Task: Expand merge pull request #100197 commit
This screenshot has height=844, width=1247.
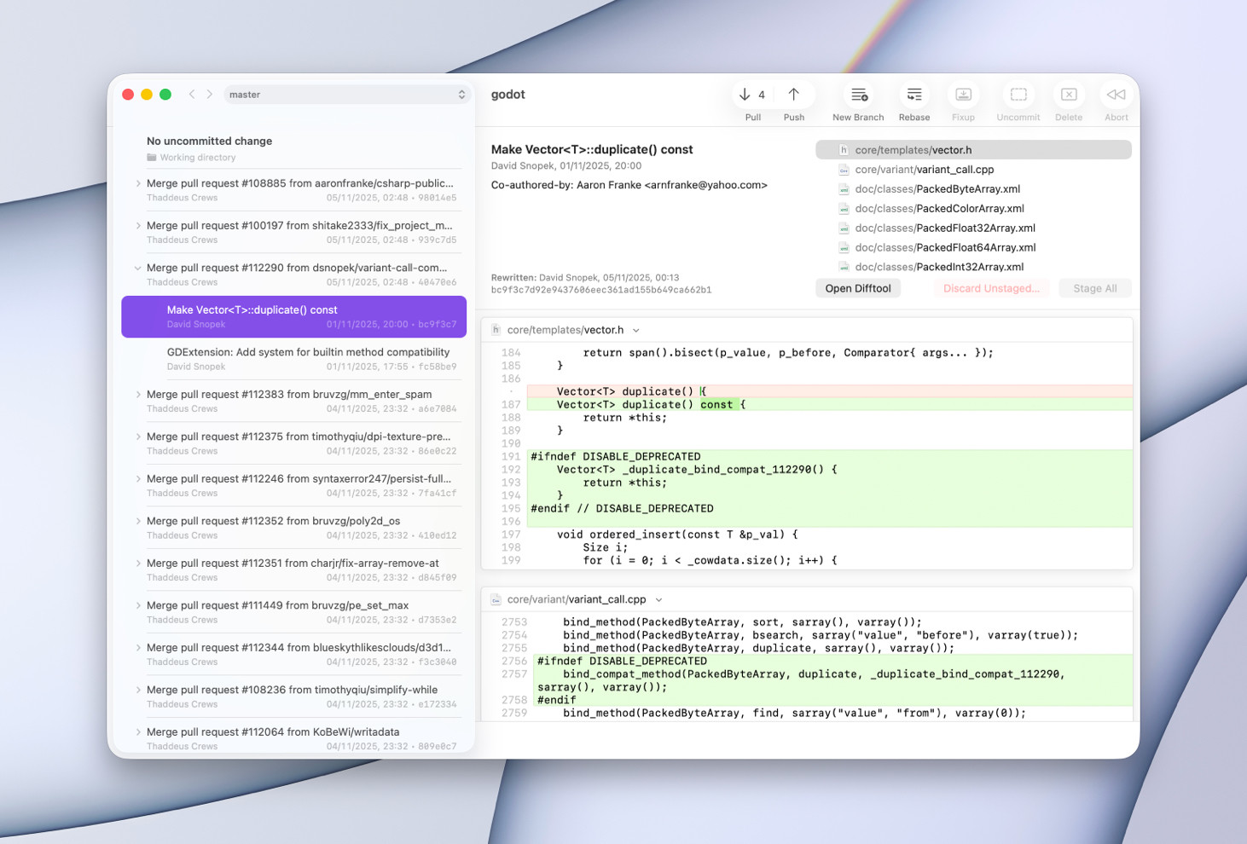Action: point(138,226)
